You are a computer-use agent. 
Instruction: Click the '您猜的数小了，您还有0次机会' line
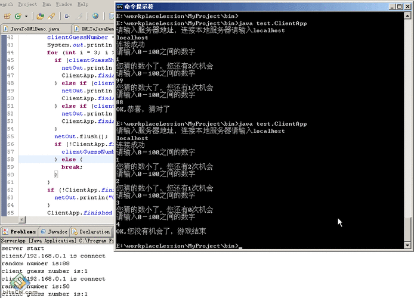coord(165,210)
